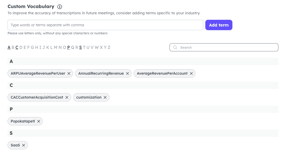The width and height of the screenshot is (284, 154).
Task: Select letter Q in alphabet index
Action: click(73, 47)
